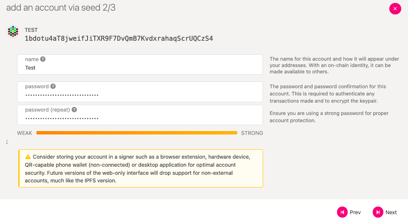This screenshot has width=408, height=221.
Task: Focus the password input field
Action: (x=140, y=92)
